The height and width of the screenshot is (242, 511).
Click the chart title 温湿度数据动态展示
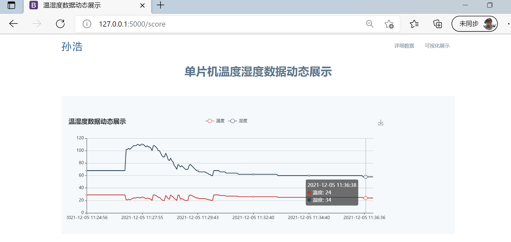point(97,121)
